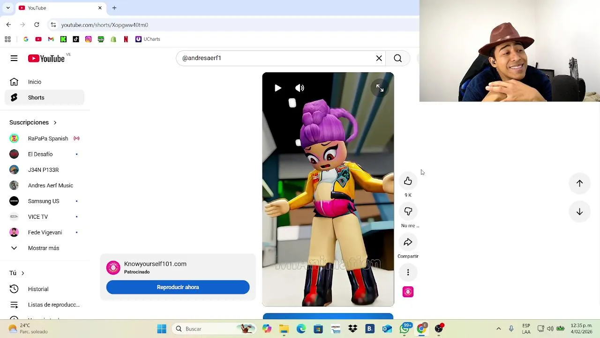Open El Desafío channel

click(x=45, y=154)
